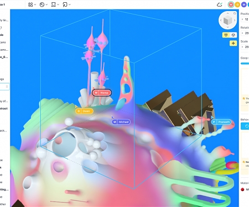The height and width of the screenshot is (207, 249).
Task: Rotate view up with gizmo arrow
Action: point(227,13)
